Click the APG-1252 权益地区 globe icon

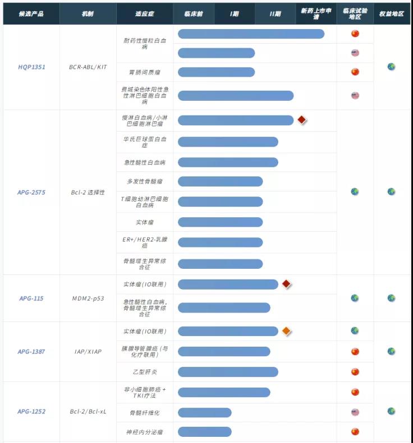(x=391, y=411)
